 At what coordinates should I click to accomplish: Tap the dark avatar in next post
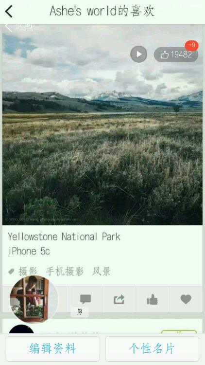coord(21,329)
